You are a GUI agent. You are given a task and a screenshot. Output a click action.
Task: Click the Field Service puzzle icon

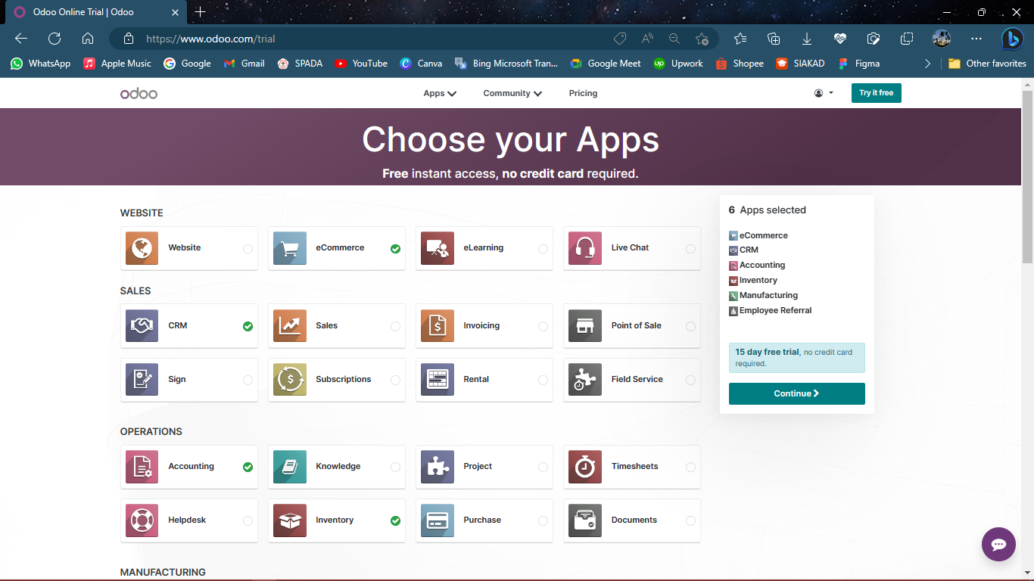point(584,380)
